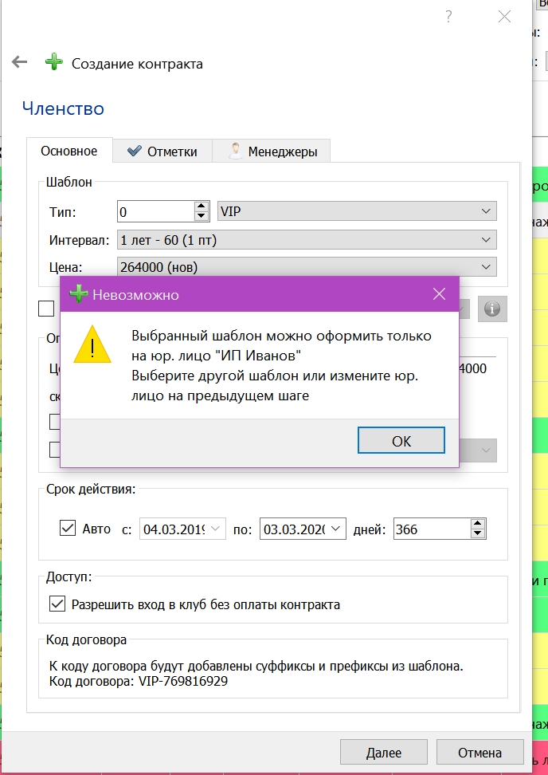
Task: Open the VIP template type dropdown
Action: (357, 211)
